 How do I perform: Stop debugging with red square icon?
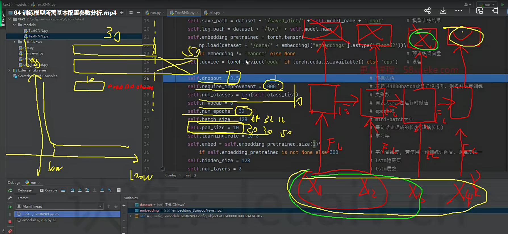[10, 222]
